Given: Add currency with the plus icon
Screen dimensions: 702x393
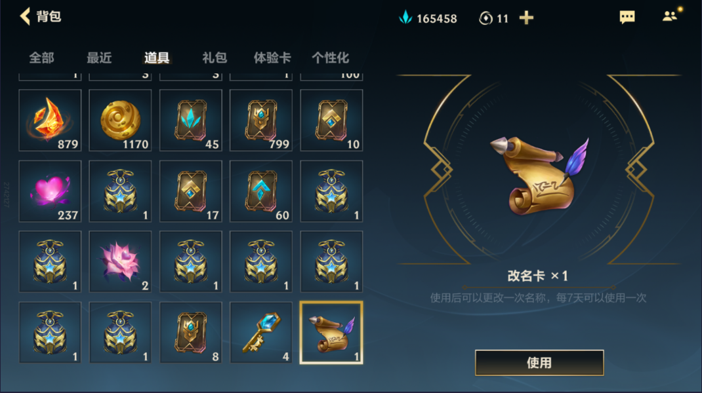Looking at the screenshot, I should pyautogui.click(x=526, y=18).
